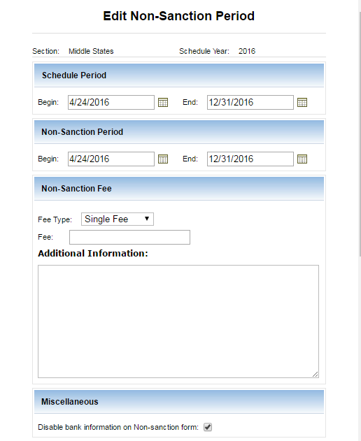Click the Miscellaneous section header

(x=179, y=402)
